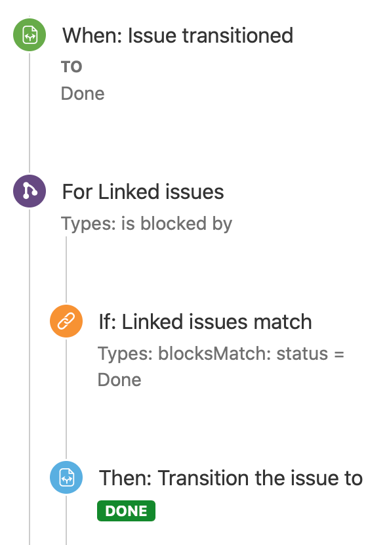Click the green DONE status lozenge
The height and width of the screenshot is (545, 387).
126,510
